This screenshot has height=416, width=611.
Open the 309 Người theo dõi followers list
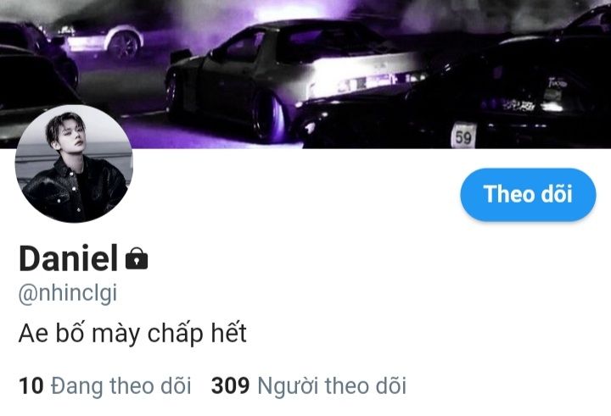[309, 386]
